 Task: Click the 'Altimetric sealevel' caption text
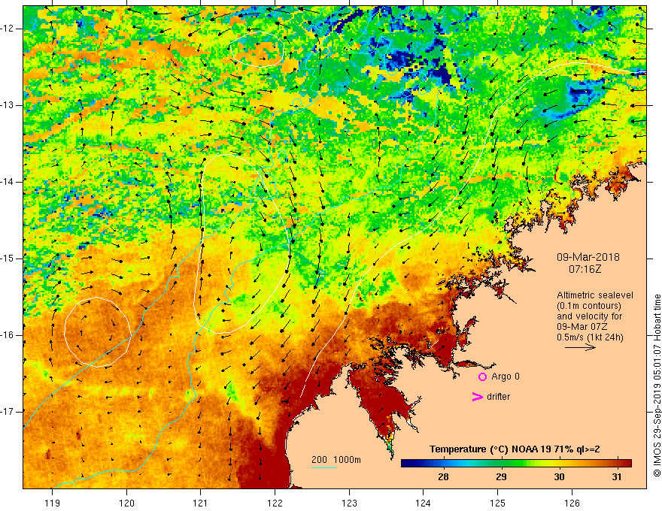(x=594, y=295)
